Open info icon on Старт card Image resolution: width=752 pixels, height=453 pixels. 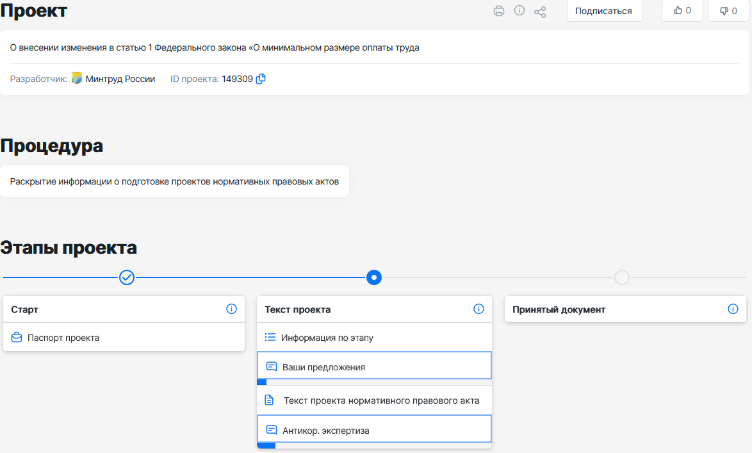tap(232, 309)
